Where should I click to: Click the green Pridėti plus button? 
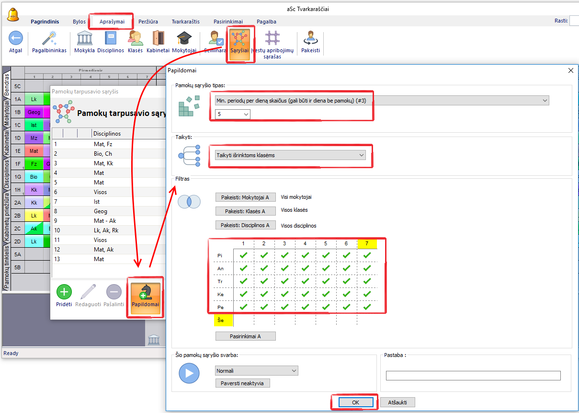click(64, 292)
